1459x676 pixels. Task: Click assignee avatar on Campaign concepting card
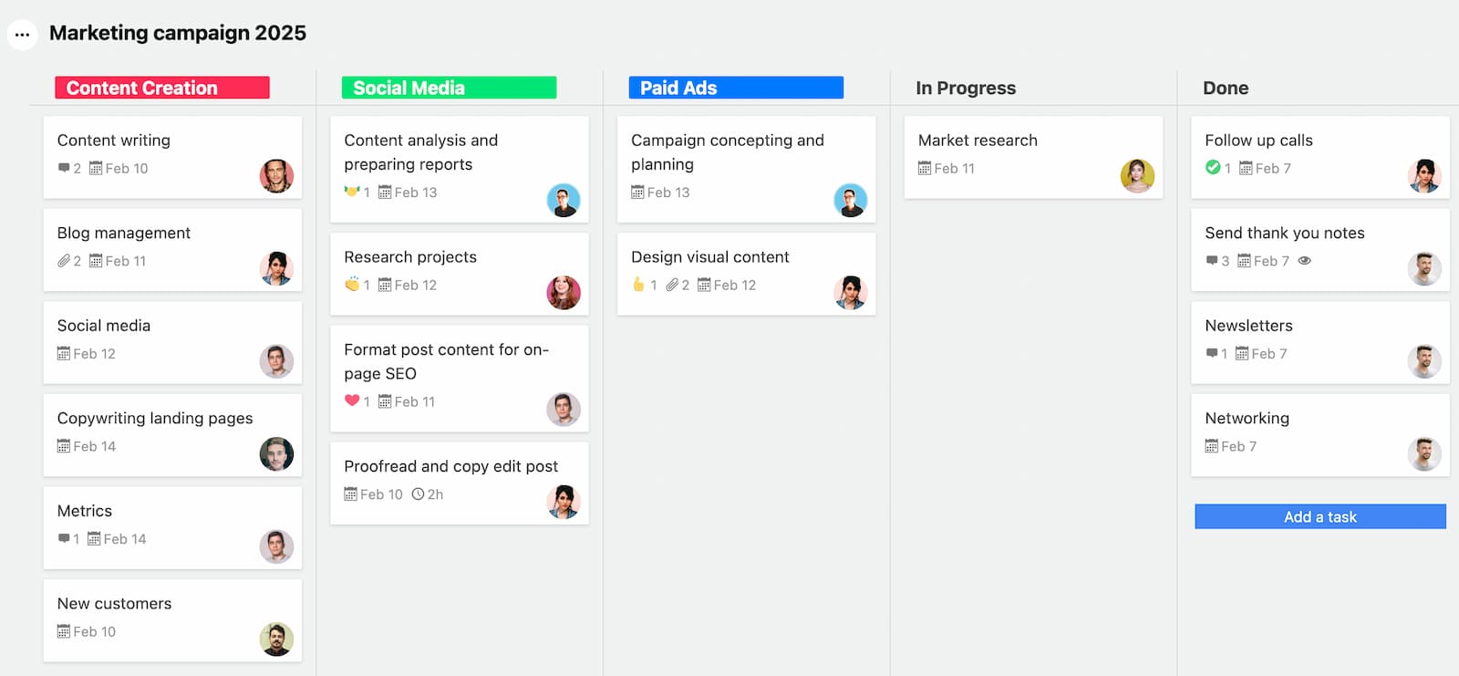(x=851, y=201)
